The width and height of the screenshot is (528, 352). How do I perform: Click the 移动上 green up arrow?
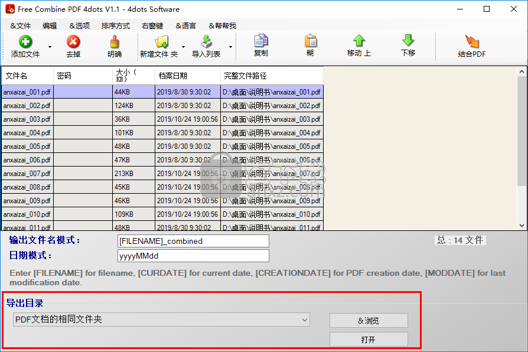coord(359,41)
